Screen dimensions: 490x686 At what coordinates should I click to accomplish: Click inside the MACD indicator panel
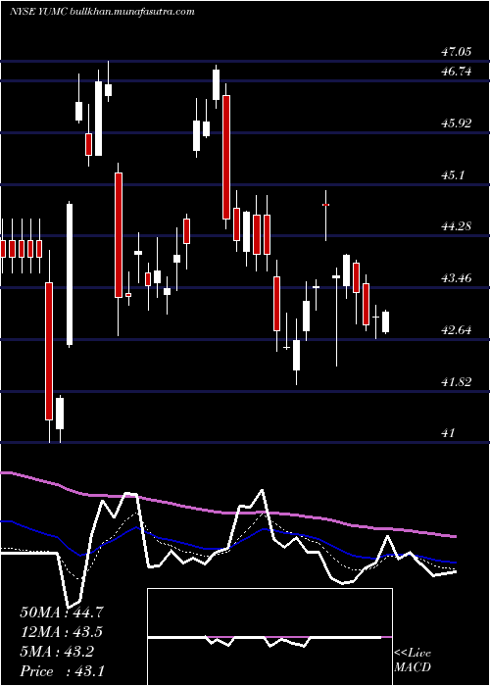point(269,637)
